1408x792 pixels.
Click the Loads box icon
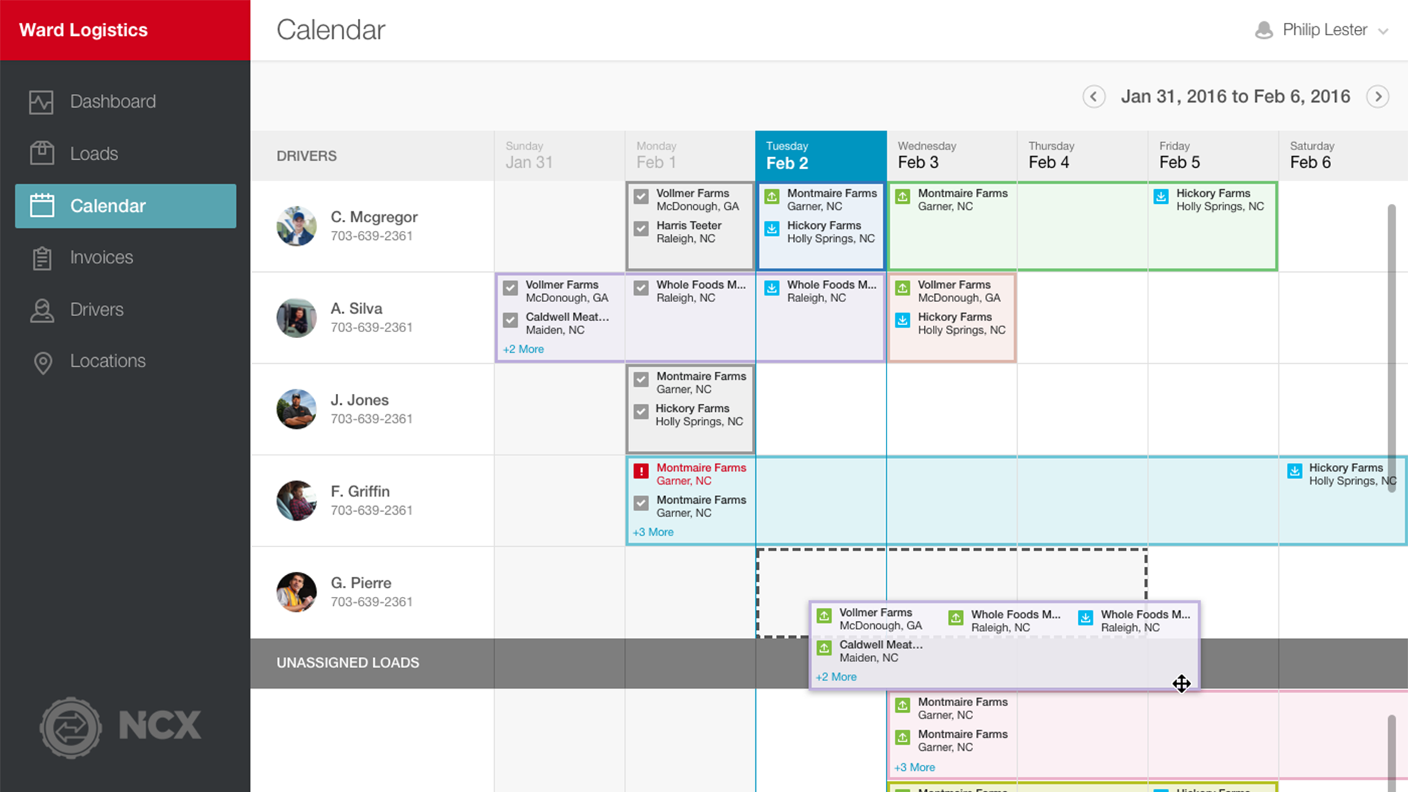point(42,153)
